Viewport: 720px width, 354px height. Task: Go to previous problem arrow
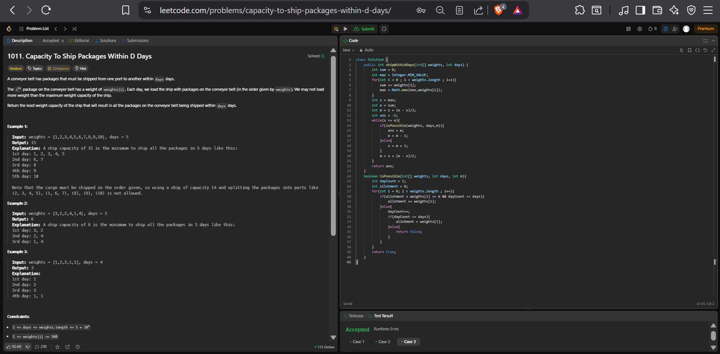(55, 28)
